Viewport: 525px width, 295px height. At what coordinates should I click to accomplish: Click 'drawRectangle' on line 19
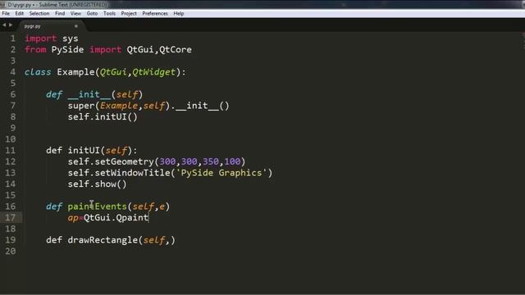[x=103, y=240]
